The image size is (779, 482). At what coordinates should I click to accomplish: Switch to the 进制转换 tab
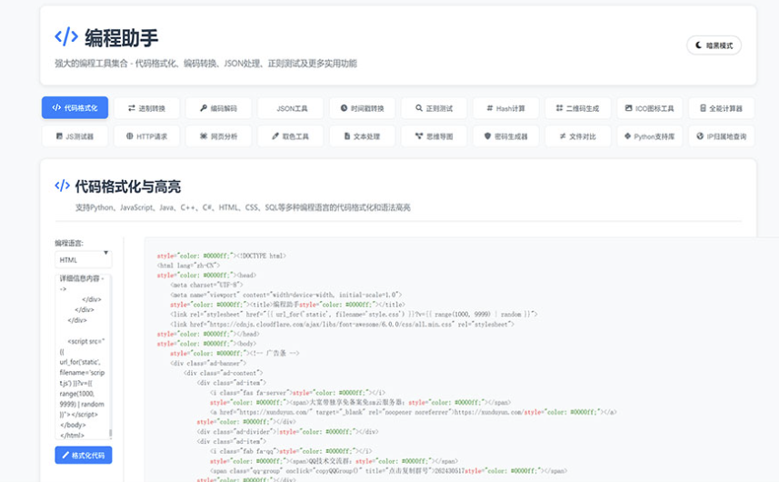[146, 108]
